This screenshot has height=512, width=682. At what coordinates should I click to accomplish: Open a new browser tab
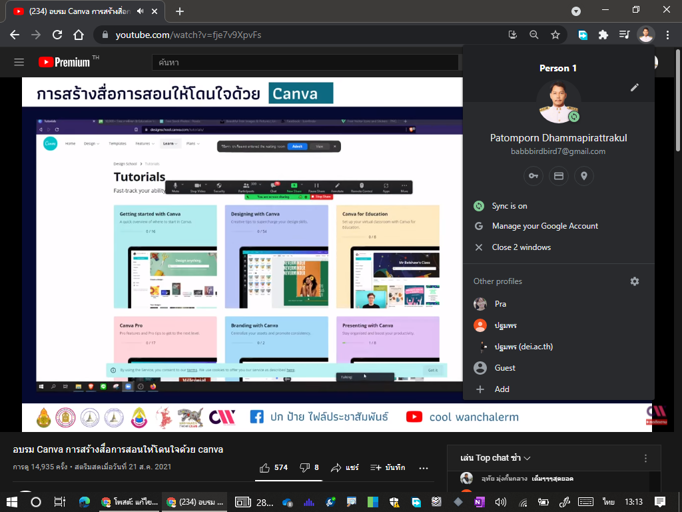click(x=180, y=12)
